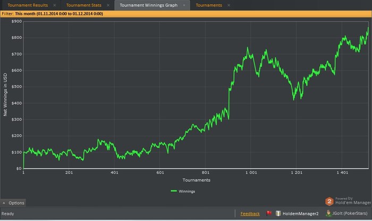
Task: Open the Feedback link
Action: coord(250,214)
